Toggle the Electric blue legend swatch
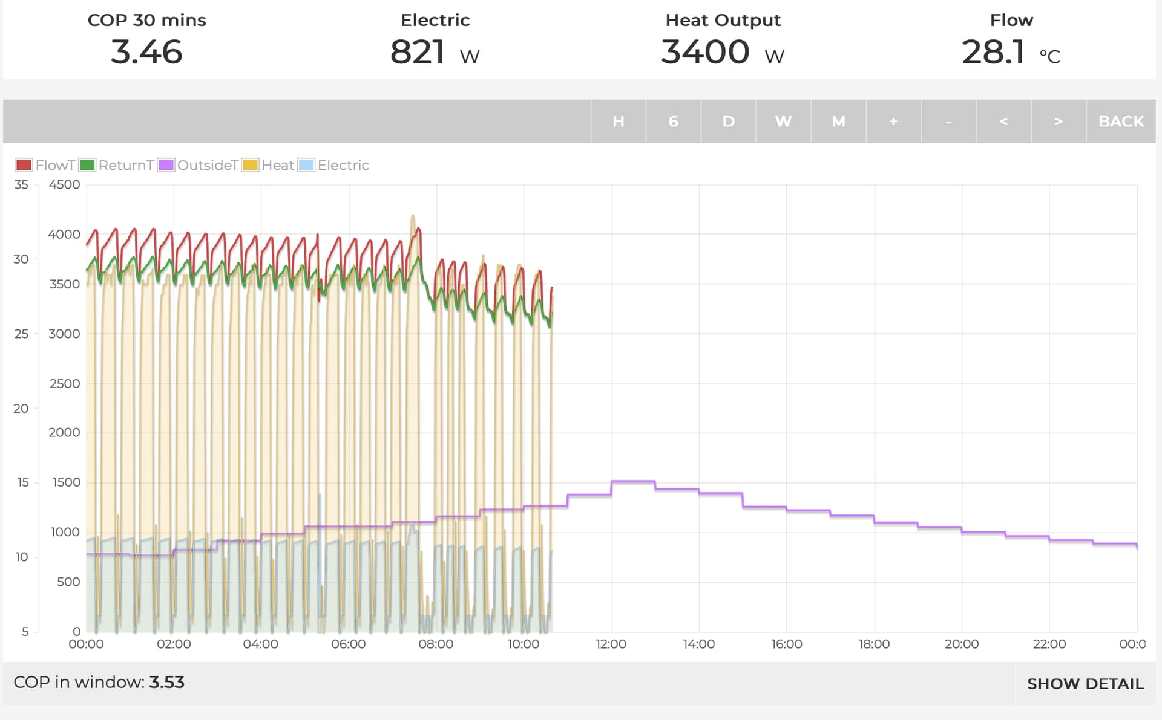This screenshot has height=720, width=1162. (306, 165)
